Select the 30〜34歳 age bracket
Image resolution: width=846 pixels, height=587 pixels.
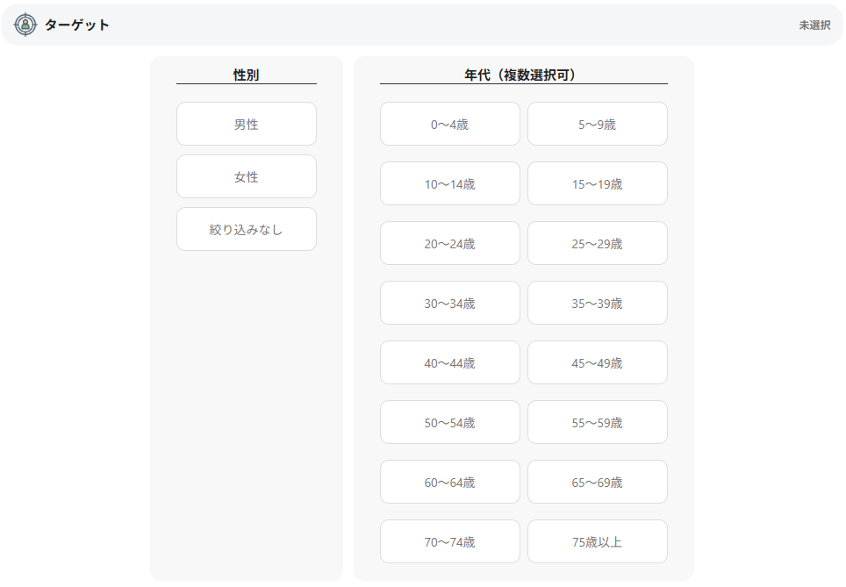click(449, 303)
